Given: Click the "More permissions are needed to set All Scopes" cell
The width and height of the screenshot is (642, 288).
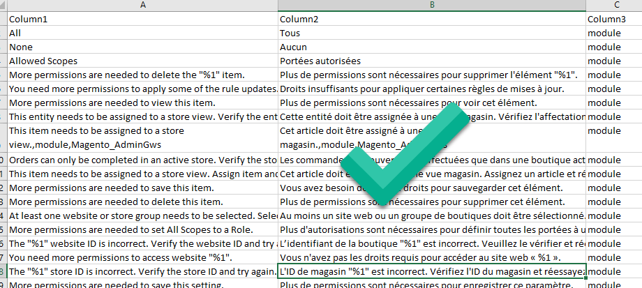Looking at the screenshot, I should (x=142, y=229).
